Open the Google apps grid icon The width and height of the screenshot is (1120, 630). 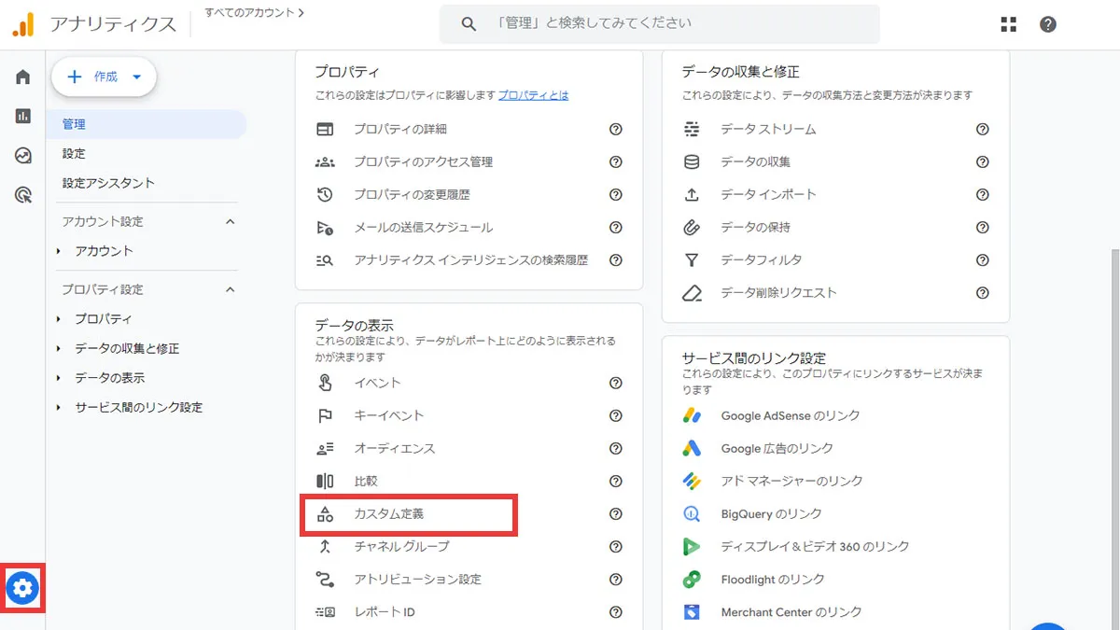pos(1008,24)
